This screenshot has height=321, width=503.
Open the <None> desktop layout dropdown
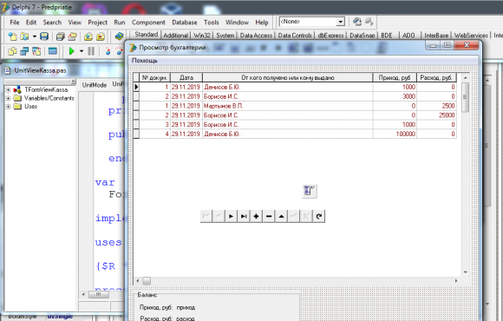point(340,22)
